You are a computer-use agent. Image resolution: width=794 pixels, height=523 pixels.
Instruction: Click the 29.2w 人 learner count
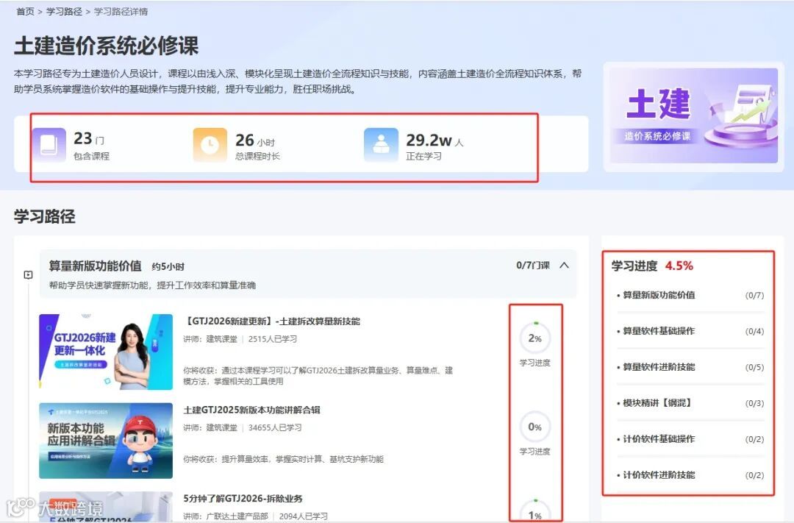click(x=434, y=140)
